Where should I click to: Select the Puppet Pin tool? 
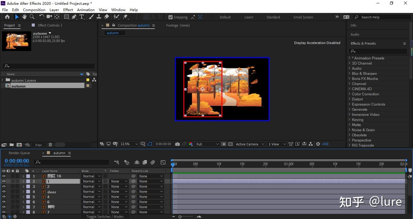(125, 17)
